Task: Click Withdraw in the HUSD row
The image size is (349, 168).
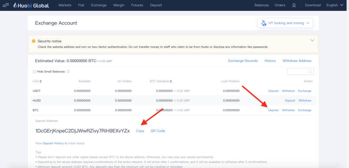Action: [305, 101]
